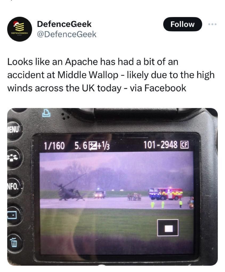Click the camera's INFO. button
The image size is (225, 272).
click(x=13, y=187)
